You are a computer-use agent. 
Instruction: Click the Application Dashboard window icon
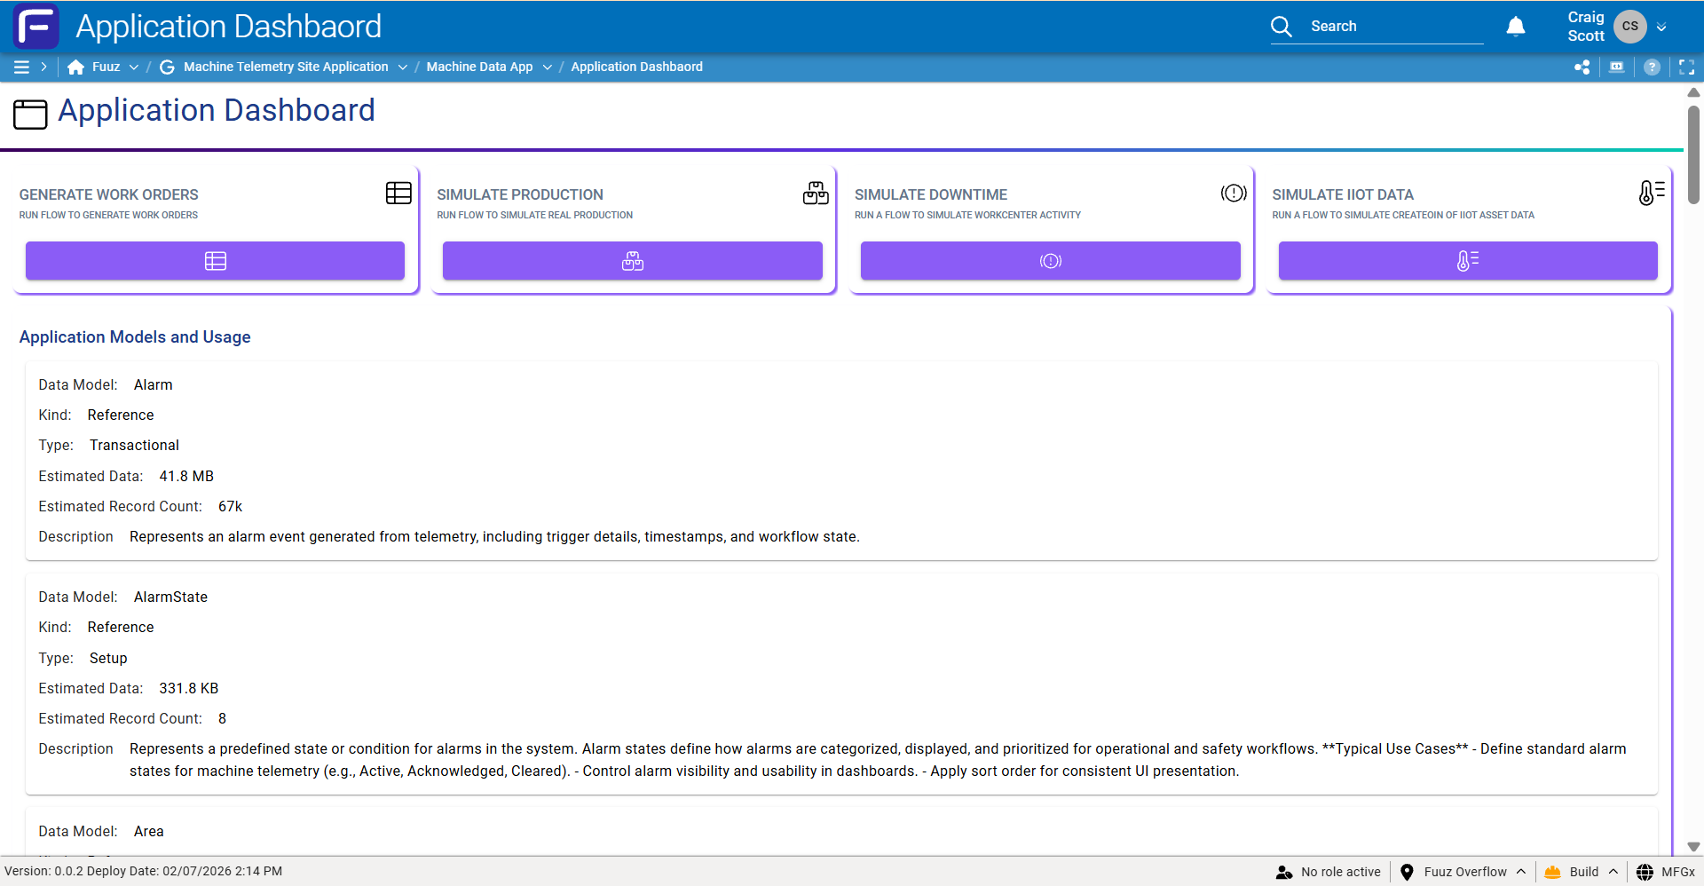[x=30, y=114]
